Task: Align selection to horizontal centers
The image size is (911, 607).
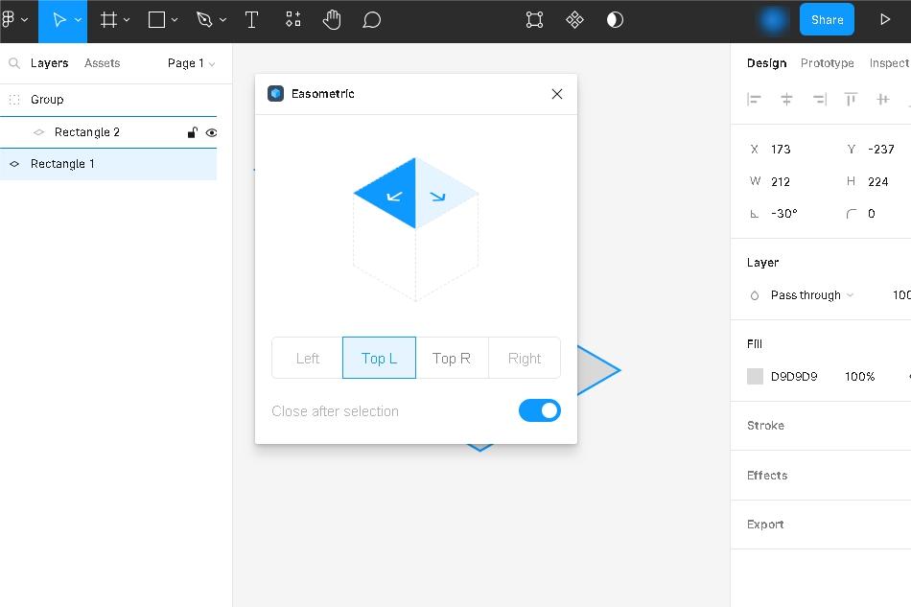Action: click(786, 100)
